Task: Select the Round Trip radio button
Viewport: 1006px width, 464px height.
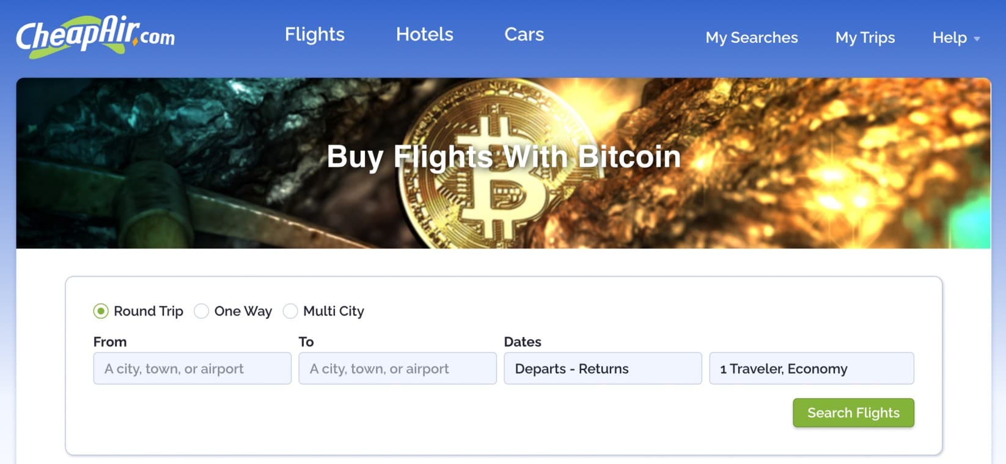Action: [101, 311]
